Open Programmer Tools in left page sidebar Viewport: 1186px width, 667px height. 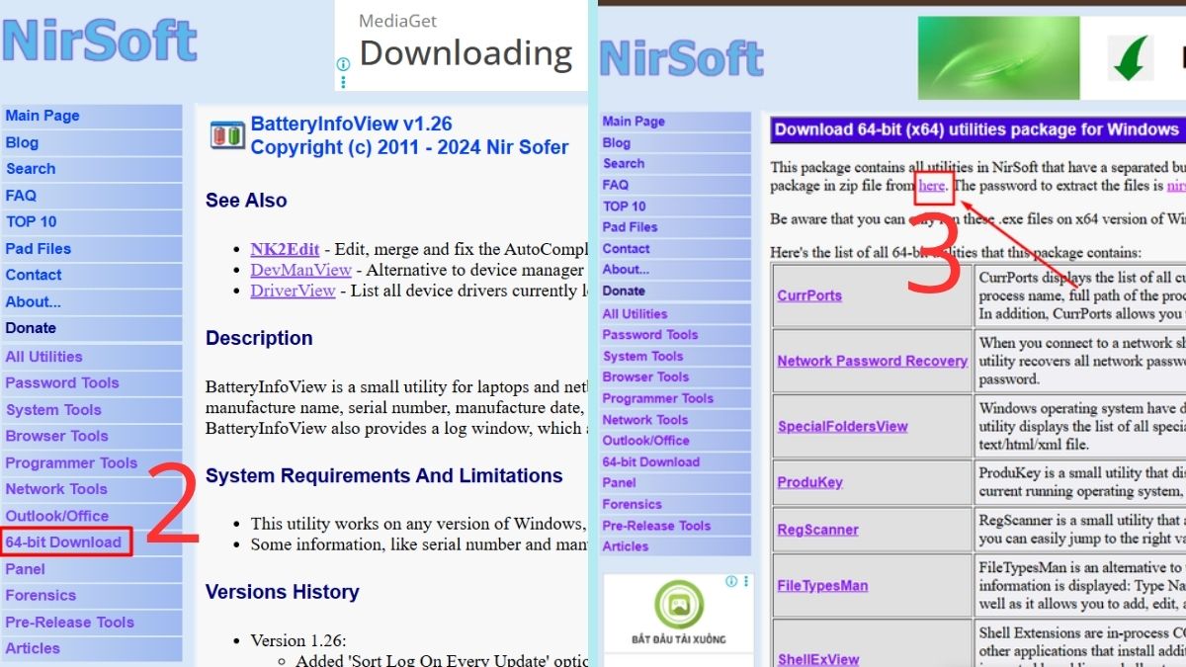click(71, 462)
